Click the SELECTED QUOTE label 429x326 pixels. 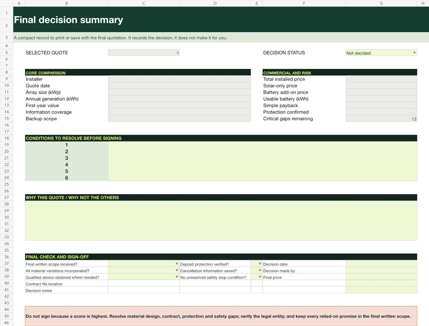pyautogui.click(x=47, y=52)
